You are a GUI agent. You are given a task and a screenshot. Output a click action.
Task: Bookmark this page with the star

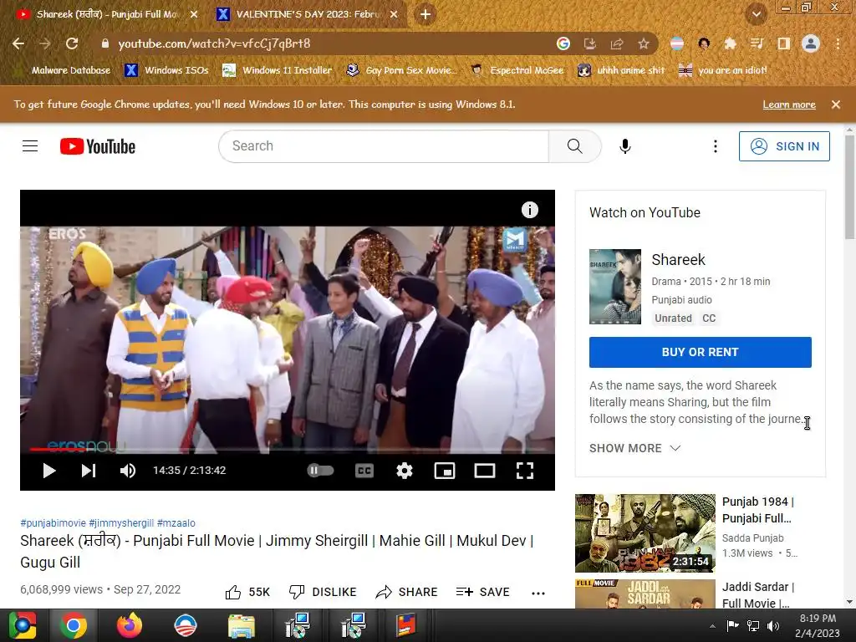644,43
